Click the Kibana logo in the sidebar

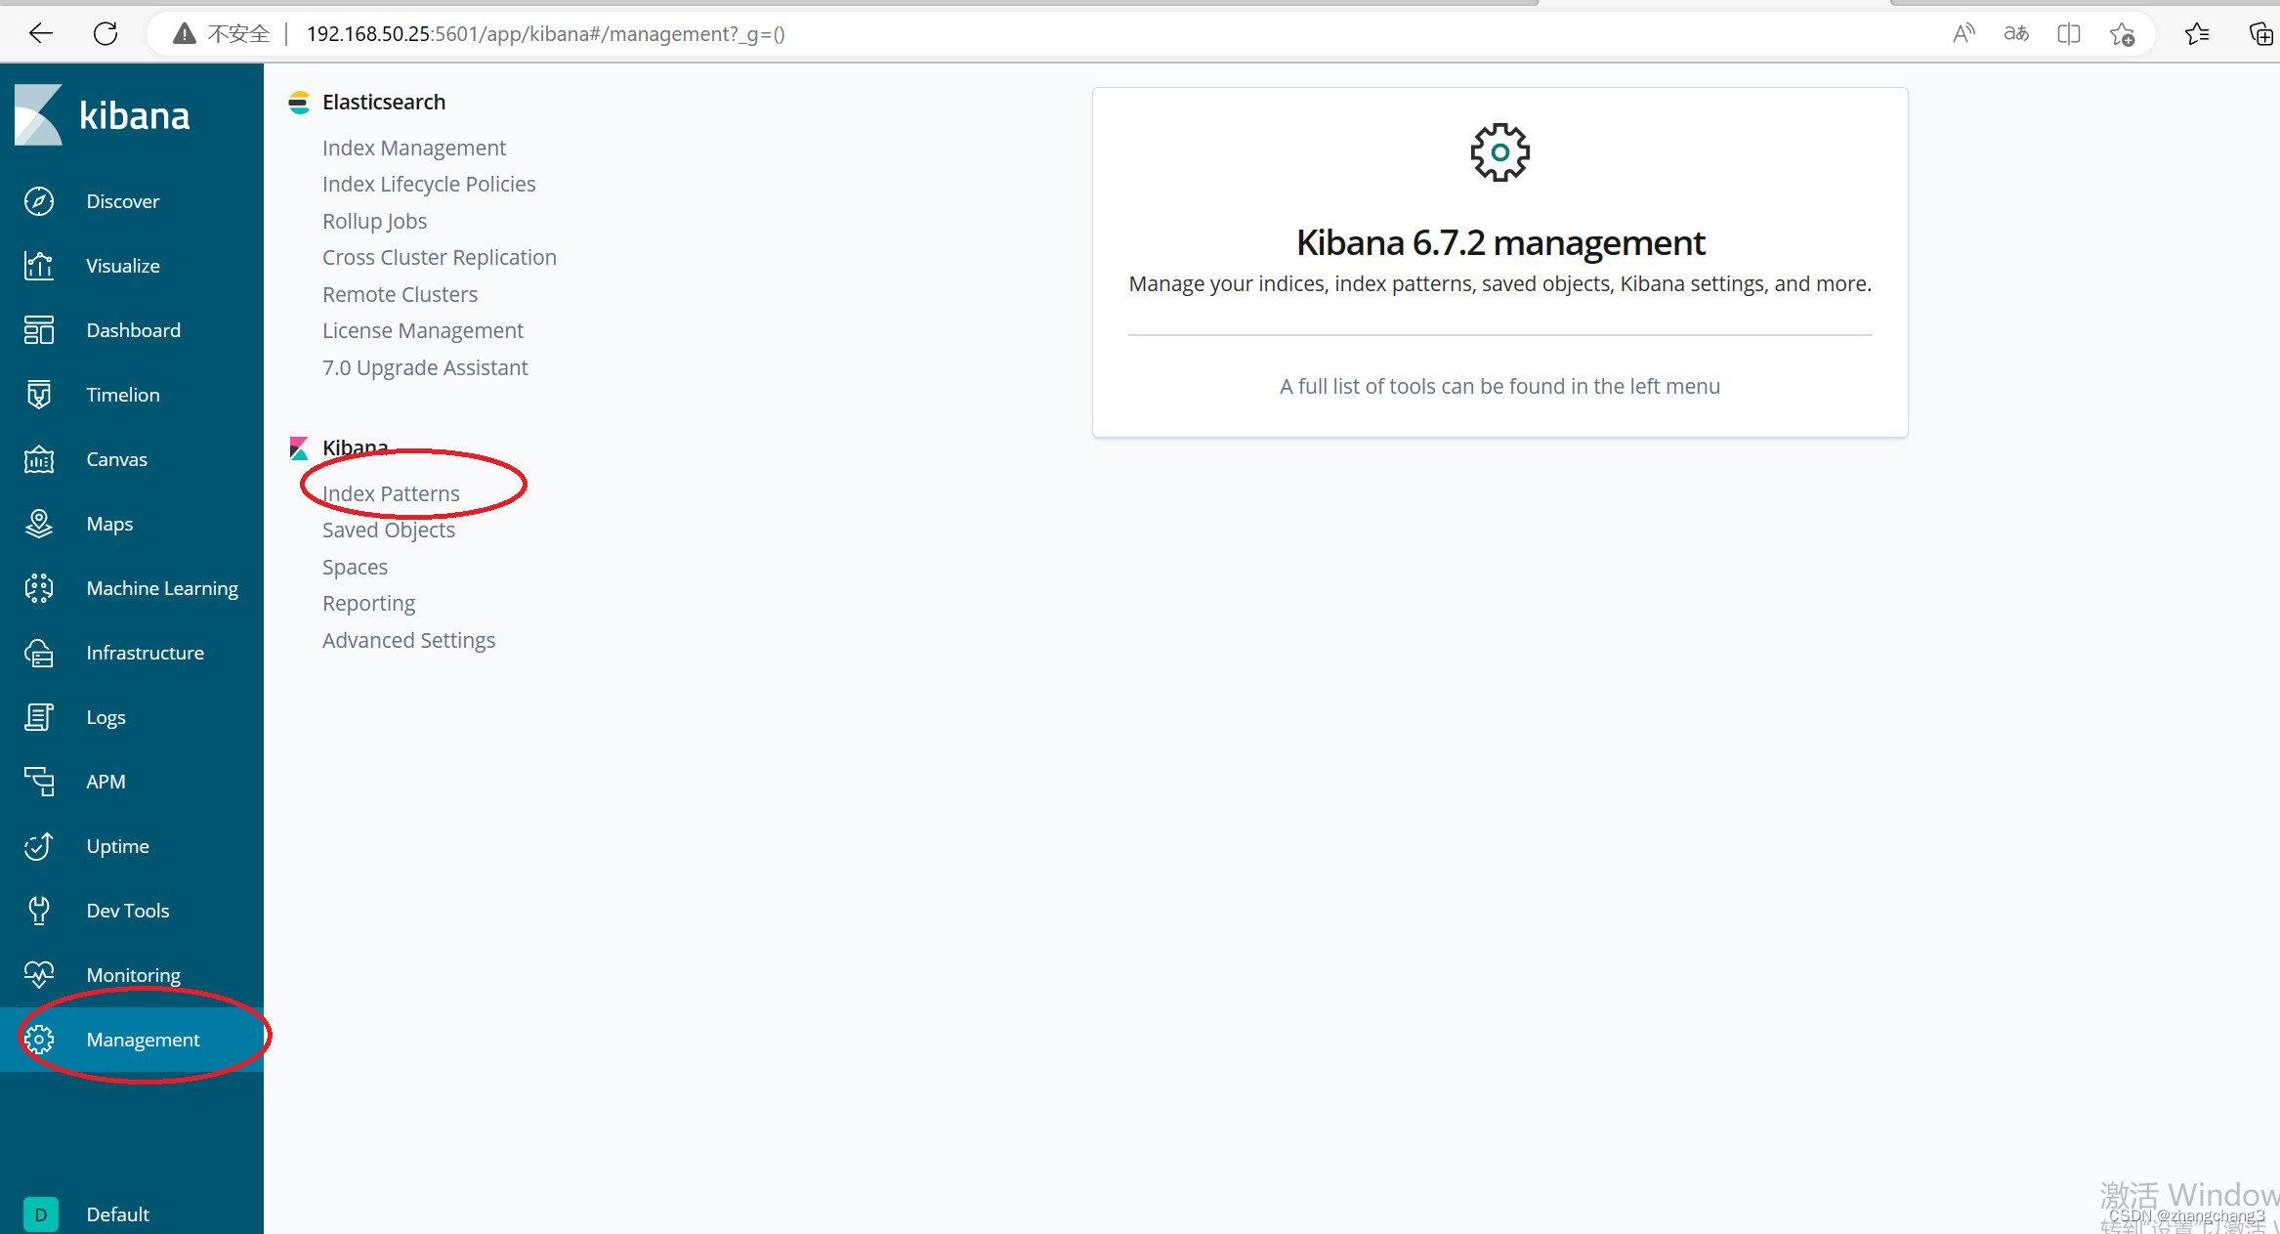point(102,115)
